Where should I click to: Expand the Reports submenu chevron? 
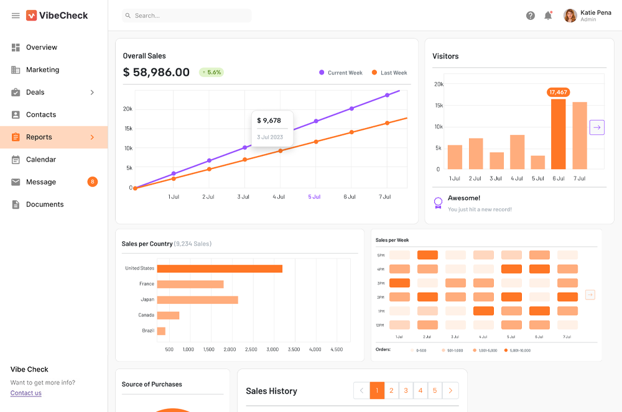[92, 137]
